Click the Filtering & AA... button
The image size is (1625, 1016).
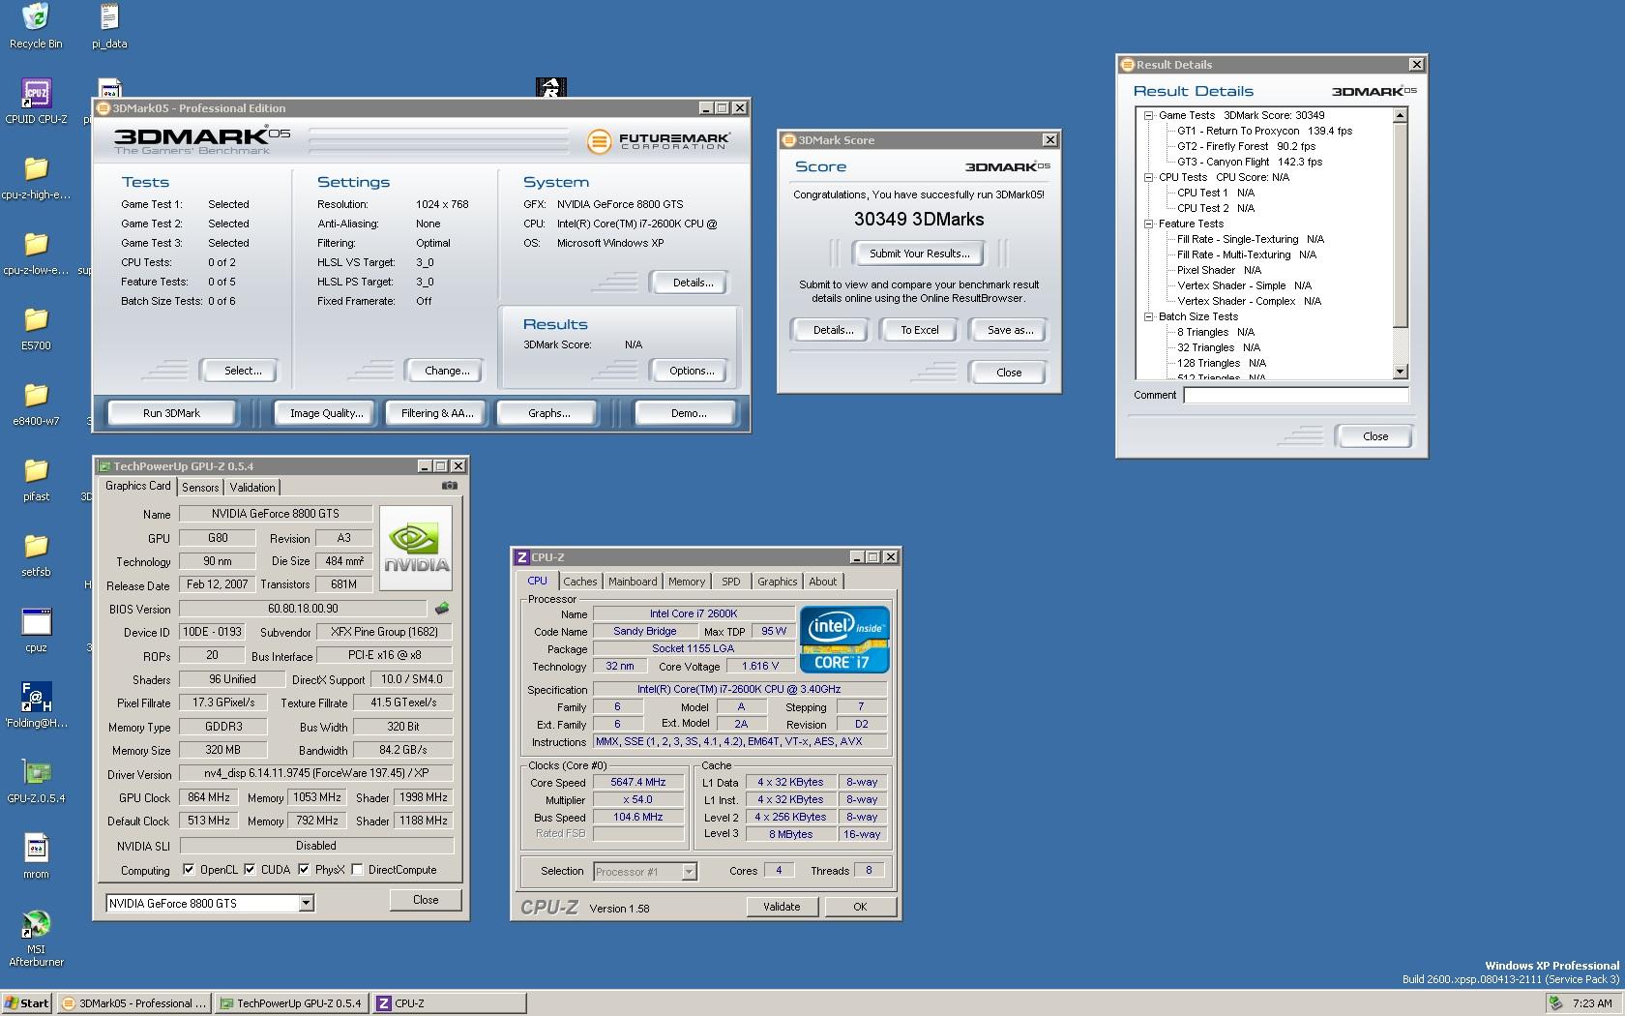point(437,413)
